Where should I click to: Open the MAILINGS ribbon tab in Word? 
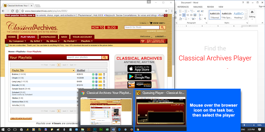coord(198,7)
